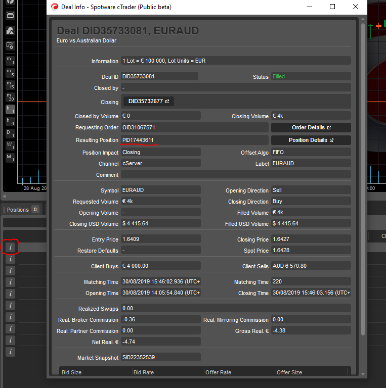Click the Requesting Order field OID31067571

click(195, 127)
